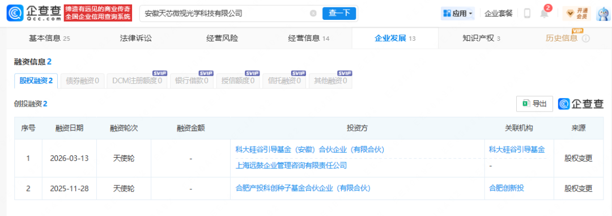Select the 授信额度 sub-tab

click(237, 81)
